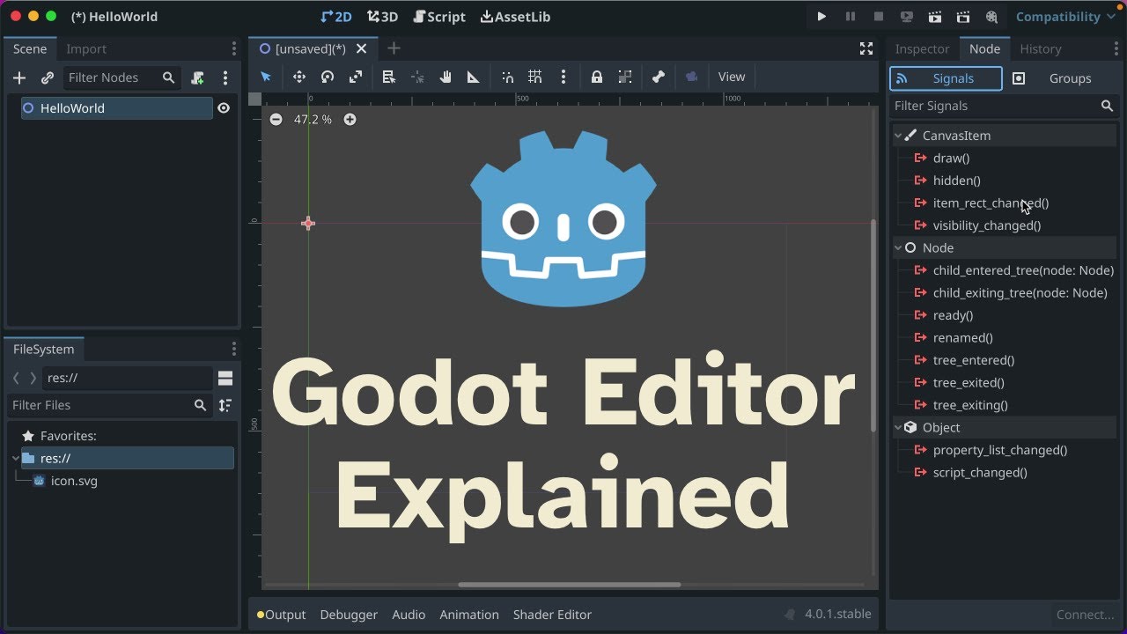Zoom out the 2D canvas
This screenshot has height=634, width=1127.
pos(276,120)
